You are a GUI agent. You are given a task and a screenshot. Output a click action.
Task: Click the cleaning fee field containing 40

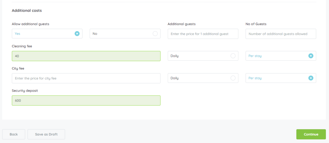tap(86, 56)
